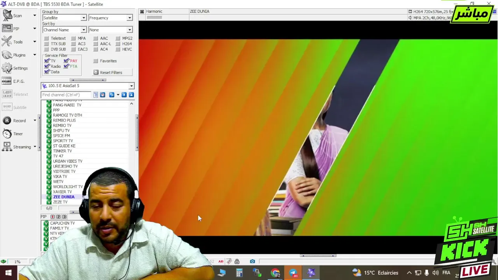Select RAMOGI TV DTH channel
This screenshot has height=280, width=498.
click(x=67, y=115)
